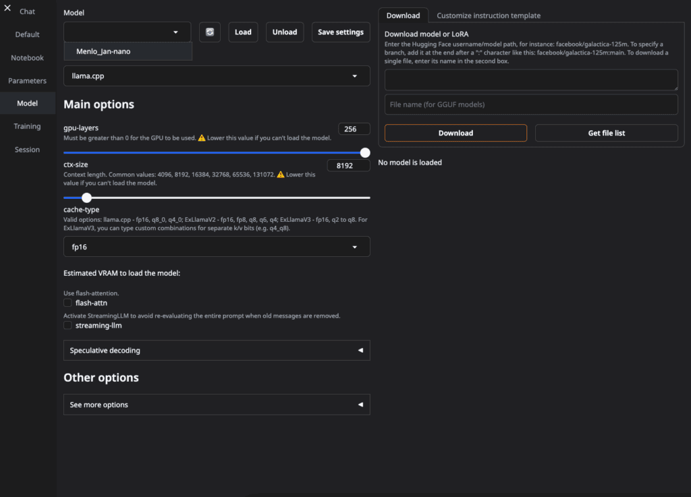Click the orange-outlined Download button
This screenshot has height=497, width=691.
tap(455, 133)
